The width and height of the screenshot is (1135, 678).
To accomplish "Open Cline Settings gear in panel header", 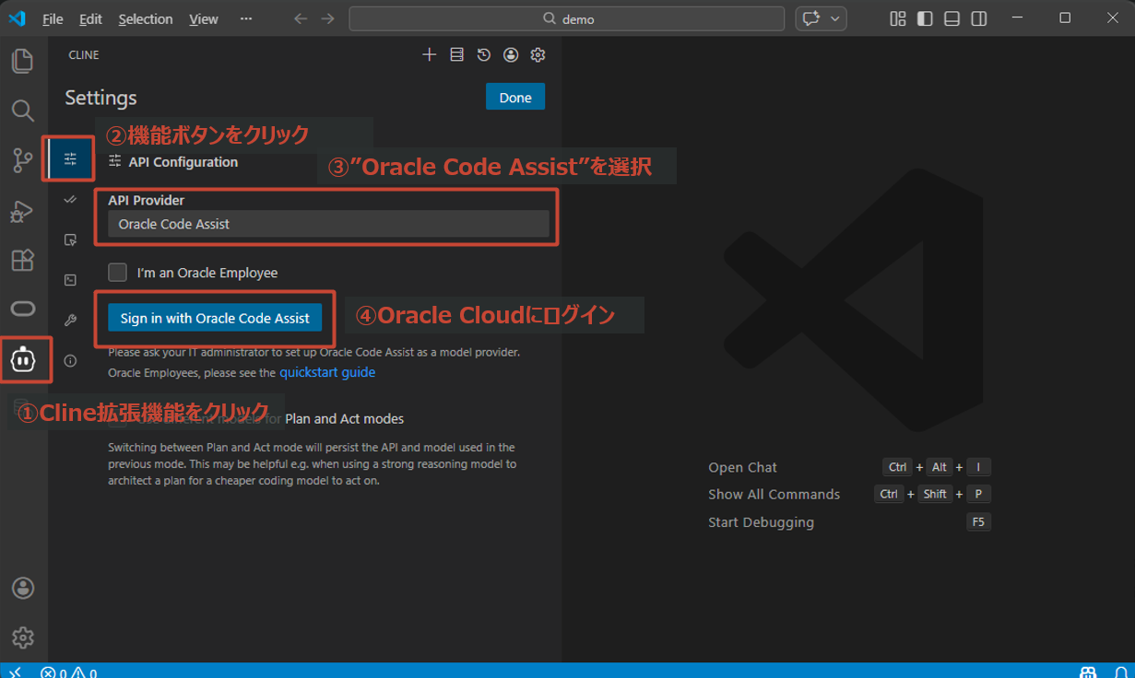I will (x=538, y=55).
